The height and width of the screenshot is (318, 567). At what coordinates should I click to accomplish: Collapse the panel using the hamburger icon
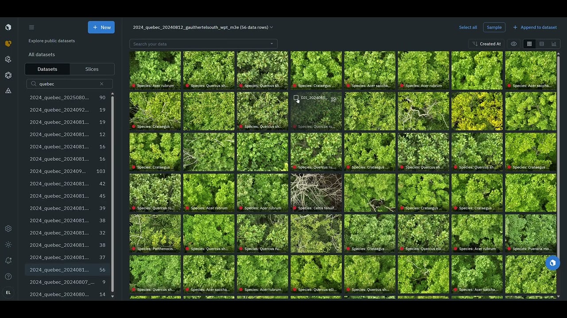click(31, 27)
